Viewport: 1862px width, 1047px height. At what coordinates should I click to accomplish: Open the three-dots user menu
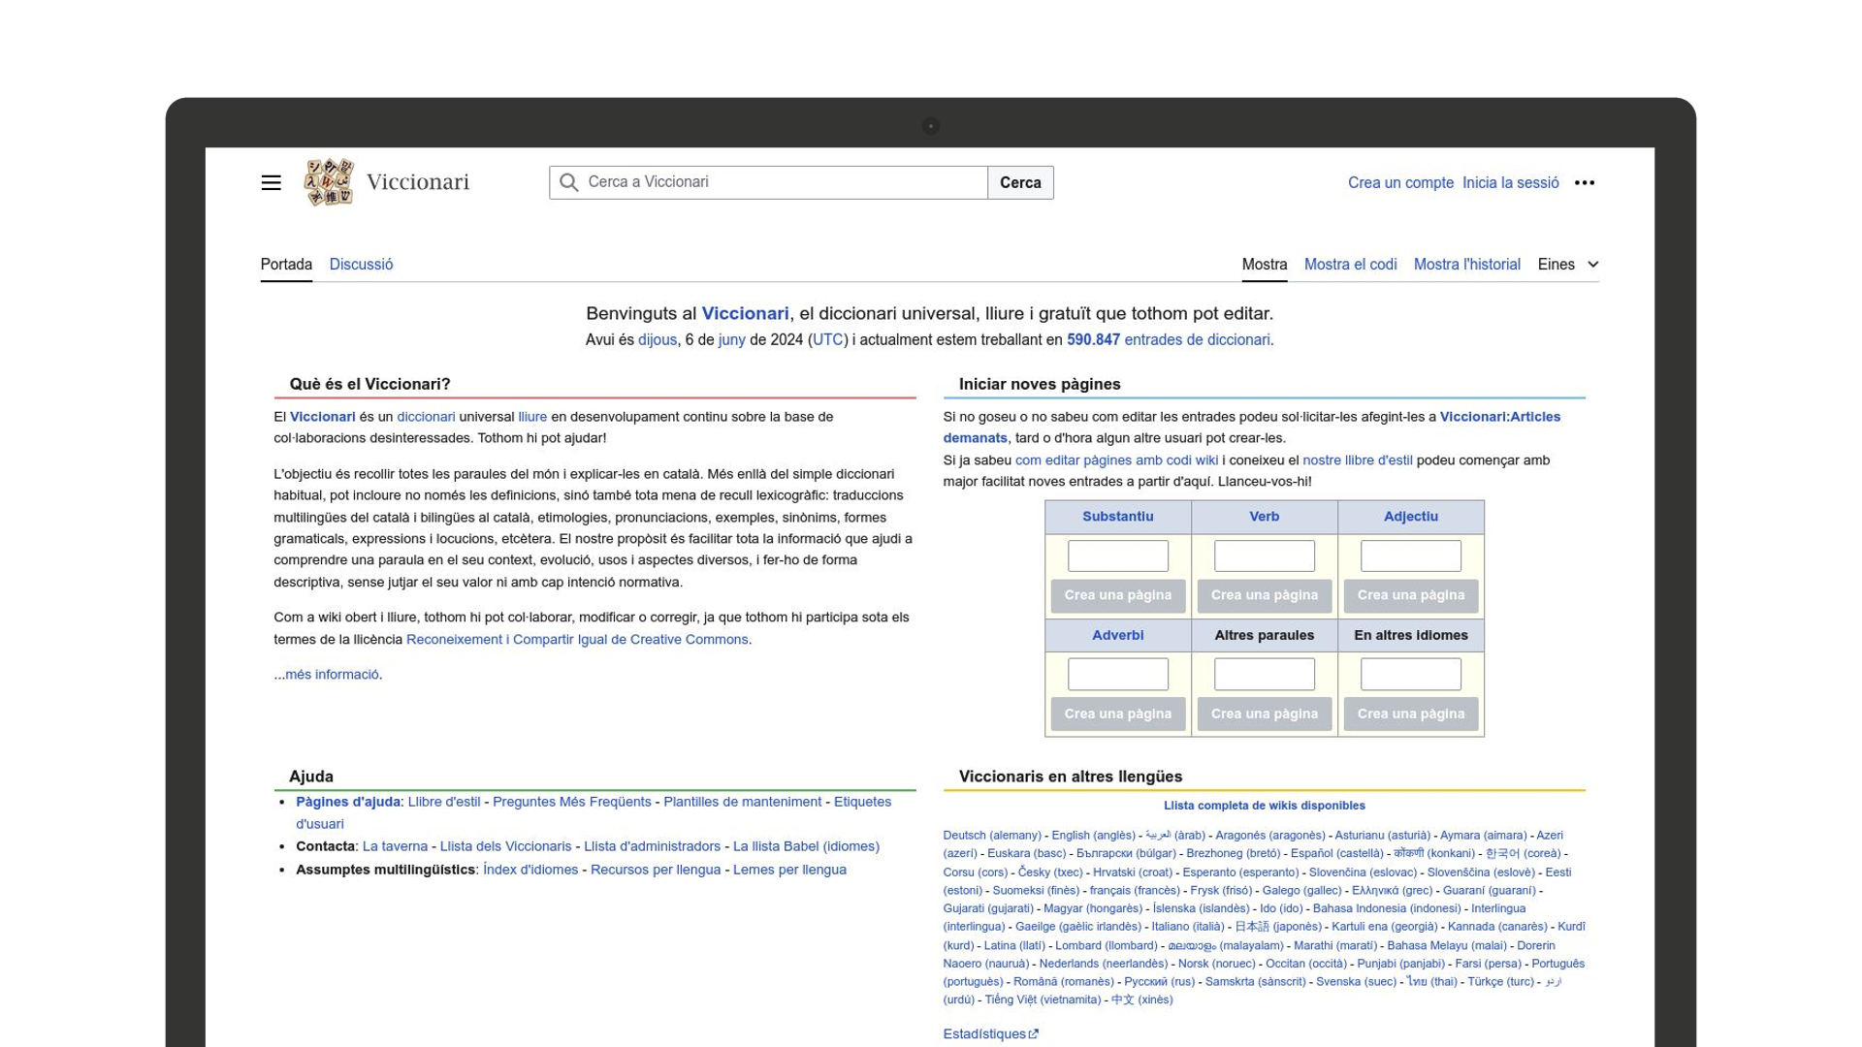tap(1585, 182)
